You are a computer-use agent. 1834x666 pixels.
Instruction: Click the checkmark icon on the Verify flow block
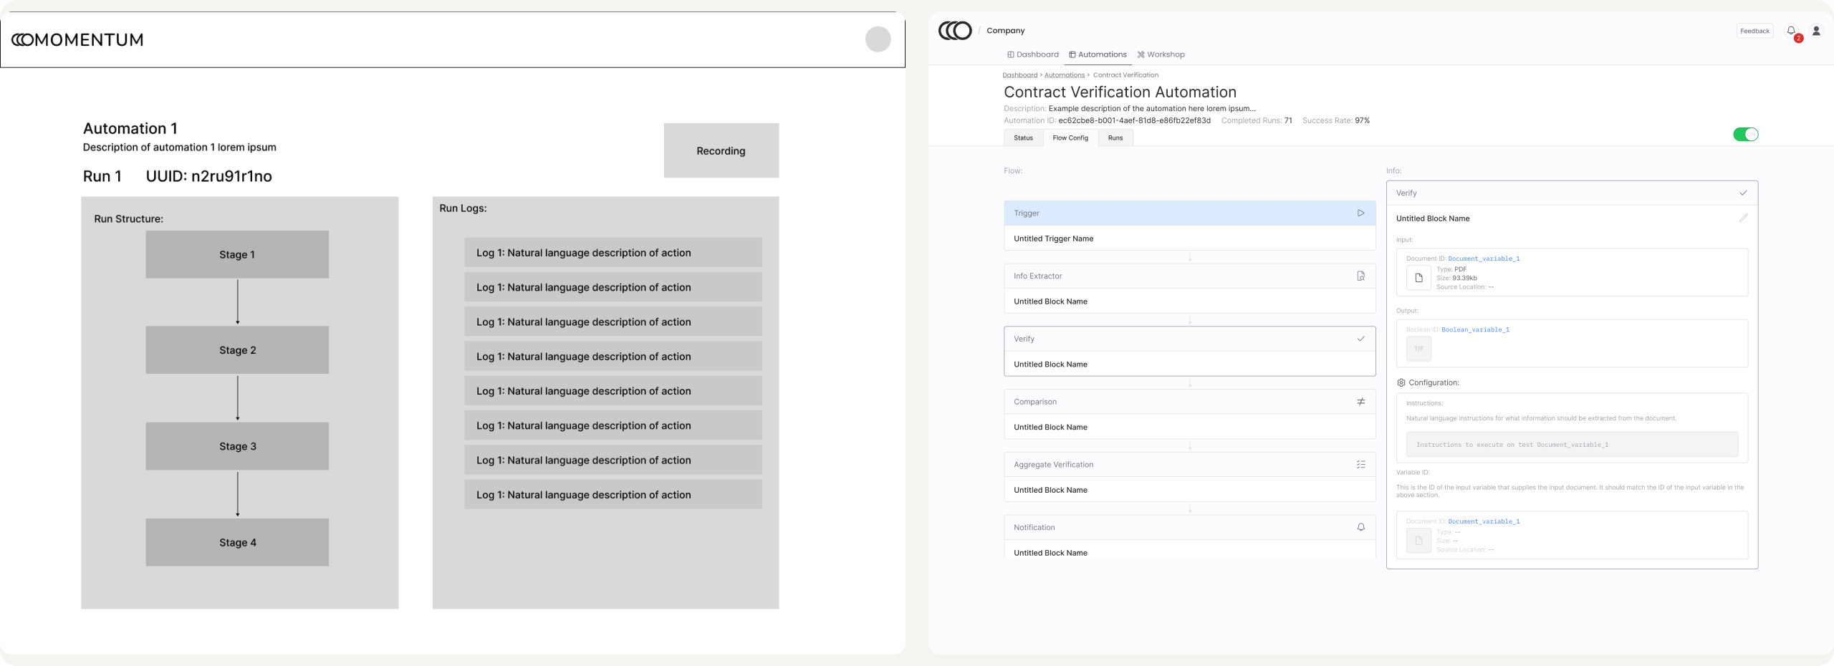pyautogui.click(x=1360, y=339)
